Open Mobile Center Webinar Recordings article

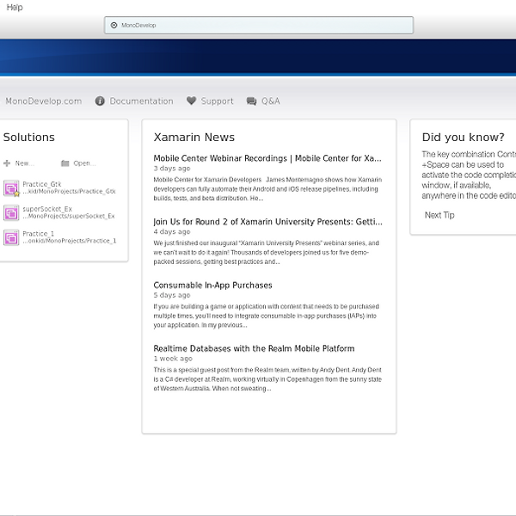(267, 158)
